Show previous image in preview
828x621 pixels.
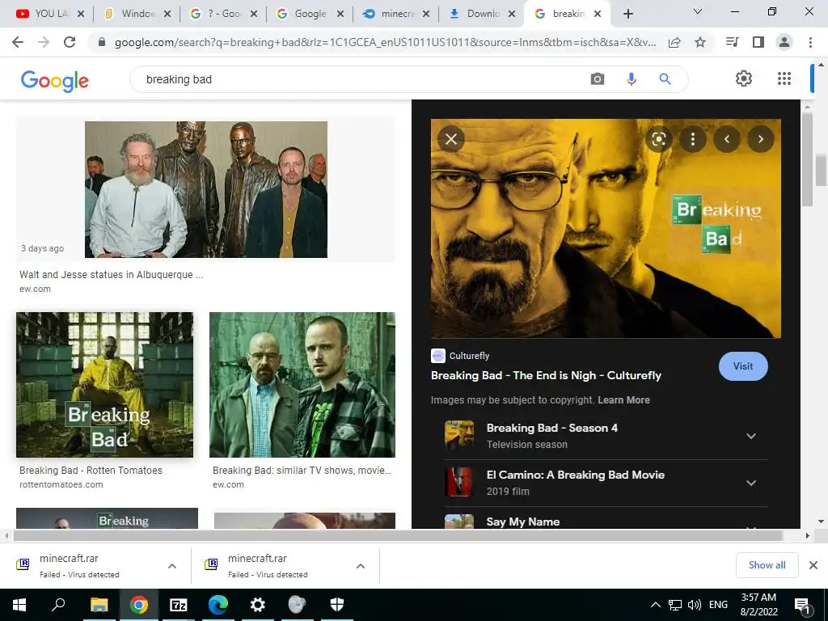(x=727, y=139)
